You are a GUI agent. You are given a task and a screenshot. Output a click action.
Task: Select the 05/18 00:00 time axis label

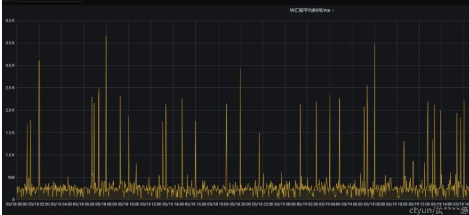click(17, 204)
